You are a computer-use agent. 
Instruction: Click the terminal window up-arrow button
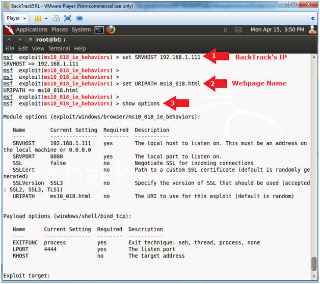click(x=9, y=40)
